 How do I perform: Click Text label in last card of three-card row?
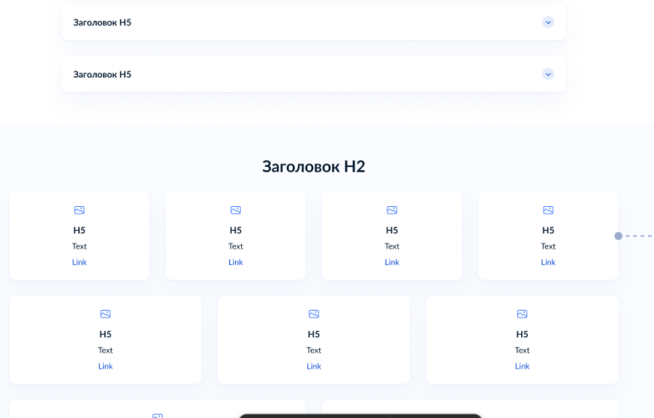[522, 350]
